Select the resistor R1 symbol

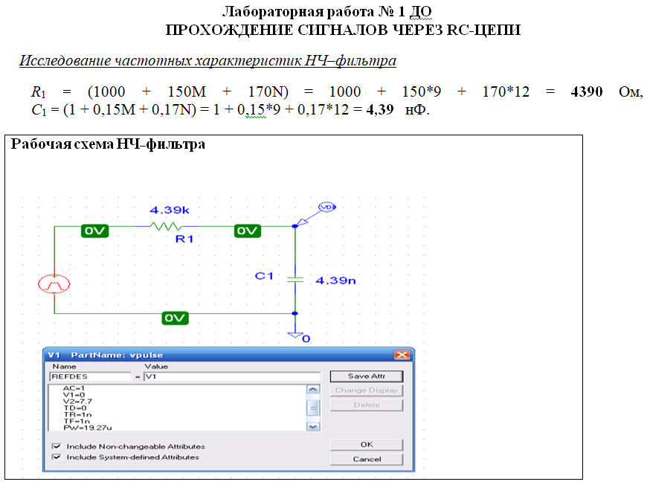[x=166, y=226]
